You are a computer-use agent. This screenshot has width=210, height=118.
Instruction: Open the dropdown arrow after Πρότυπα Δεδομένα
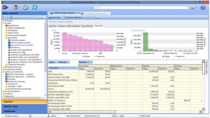tap(85, 17)
